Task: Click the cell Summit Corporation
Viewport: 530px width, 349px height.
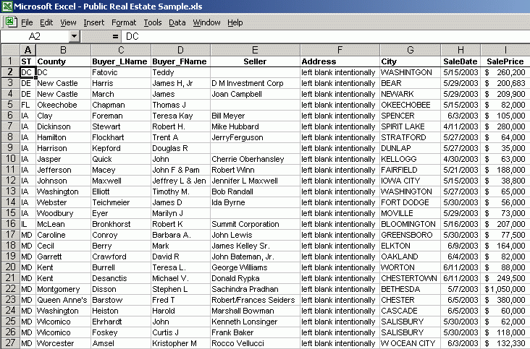Action: (255, 224)
